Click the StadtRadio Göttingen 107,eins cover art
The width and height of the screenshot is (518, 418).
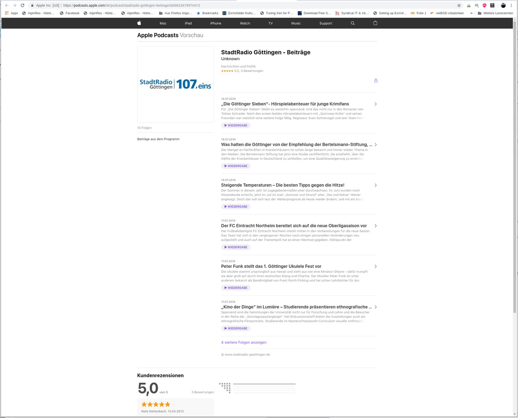click(x=175, y=84)
